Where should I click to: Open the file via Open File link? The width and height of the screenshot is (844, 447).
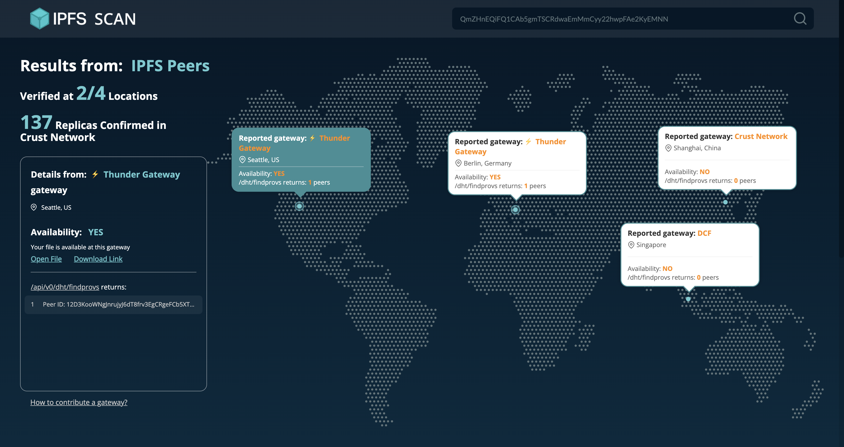point(46,259)
